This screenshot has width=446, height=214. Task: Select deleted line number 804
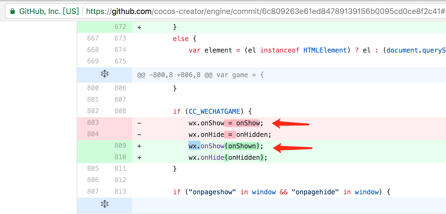coord(93,134)
